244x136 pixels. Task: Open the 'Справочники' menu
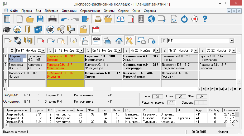click(x=90, y=11)
